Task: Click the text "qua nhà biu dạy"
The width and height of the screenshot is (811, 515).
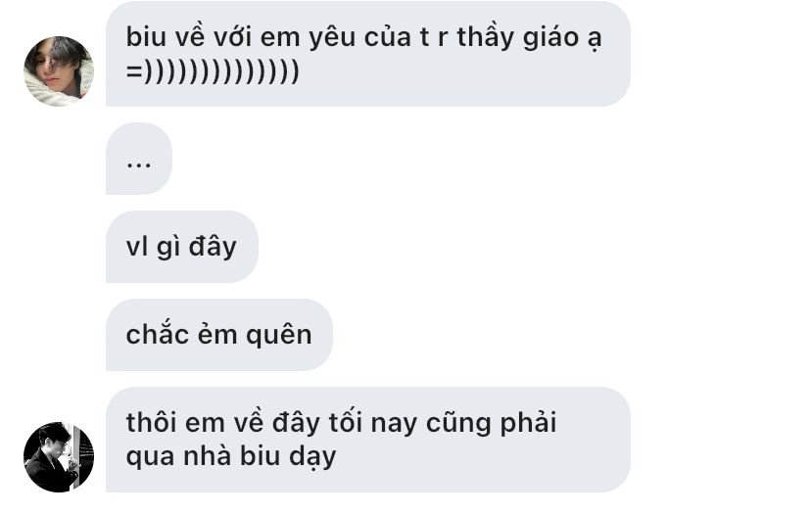Action: pyautogui.click(x=231, y=456)
